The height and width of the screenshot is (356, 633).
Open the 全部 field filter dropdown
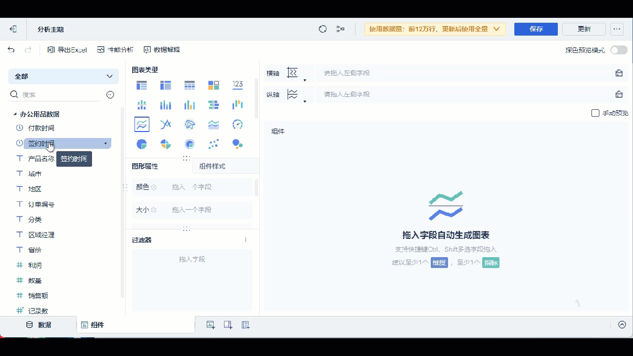coord(63,77)
